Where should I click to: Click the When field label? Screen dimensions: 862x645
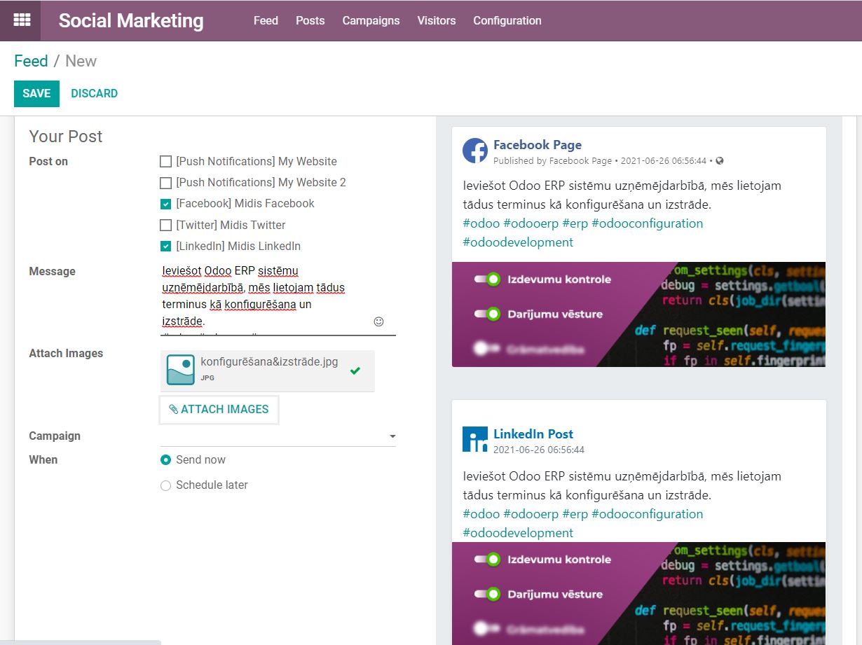coord(43,460)
